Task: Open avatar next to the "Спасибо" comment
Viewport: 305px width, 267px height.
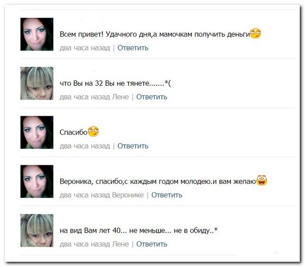Action: [37, 132]
